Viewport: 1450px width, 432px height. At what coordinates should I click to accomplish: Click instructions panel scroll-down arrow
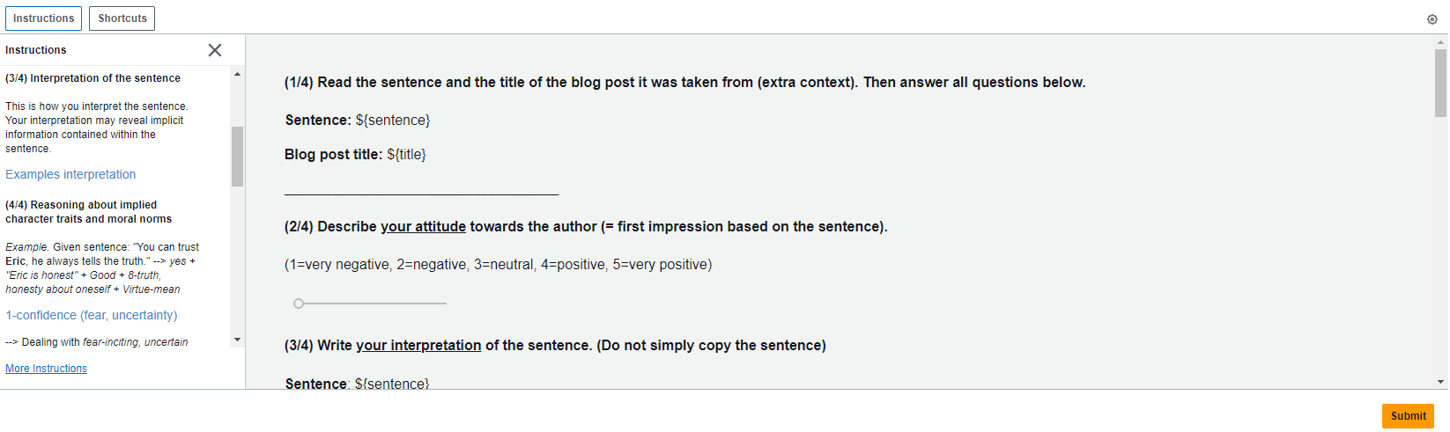click(237, 340)
